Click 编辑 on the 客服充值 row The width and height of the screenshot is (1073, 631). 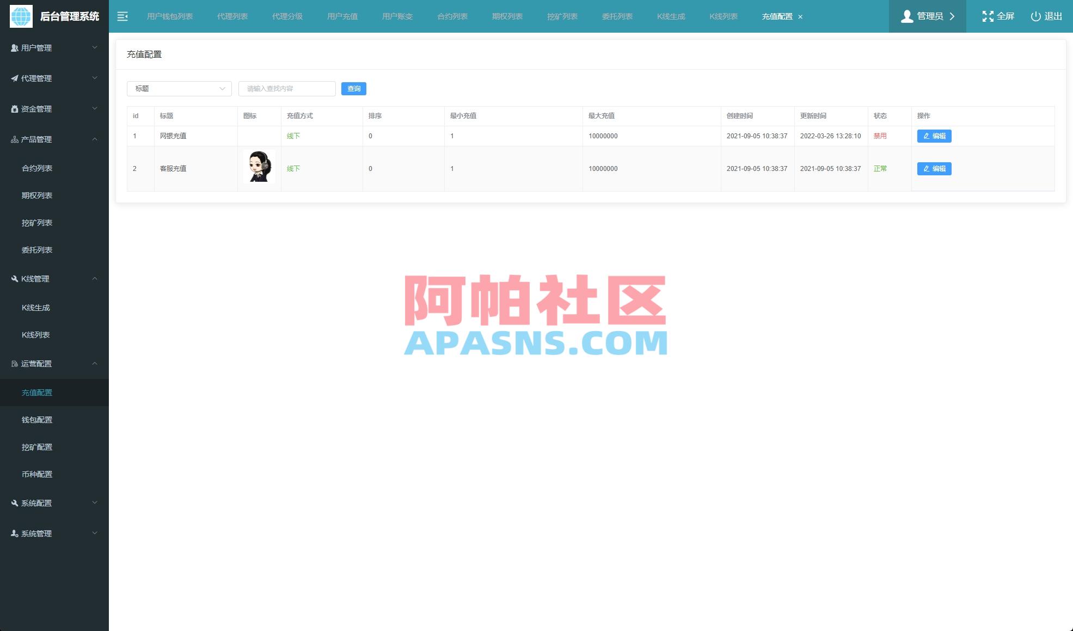(934, 169)
